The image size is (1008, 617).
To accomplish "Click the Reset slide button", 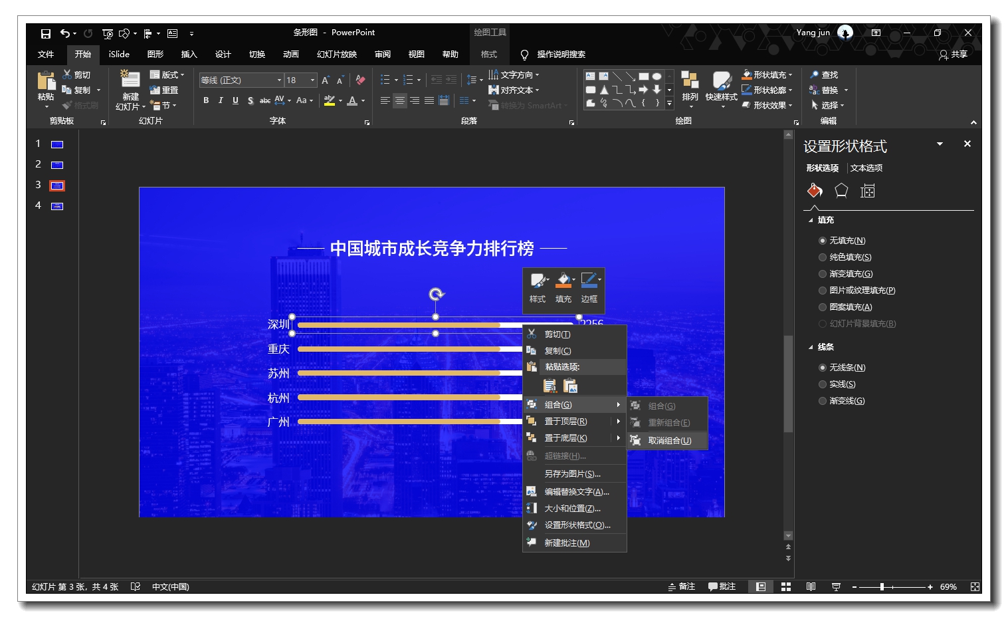I will point(164,90).
